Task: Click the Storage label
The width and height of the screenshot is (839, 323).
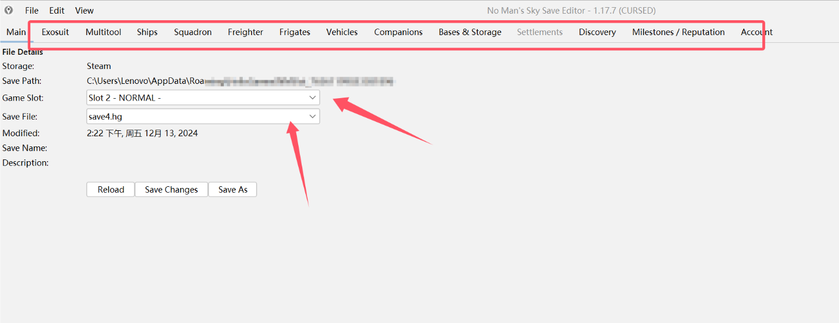Action: (18, 66)
